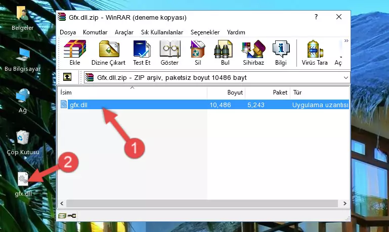Open the archive path dropdown arrow
Screen dimensions: 389x232
[x=346, y=78]
